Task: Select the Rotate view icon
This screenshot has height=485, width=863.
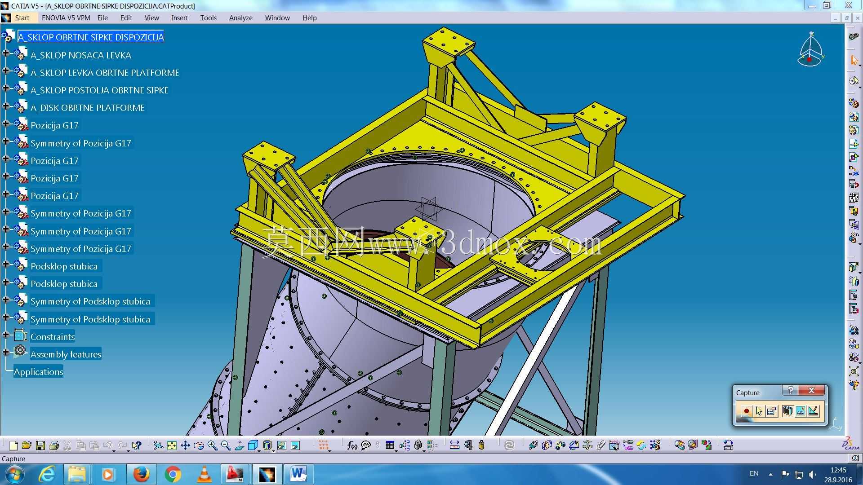Action: tap(199, 445)
